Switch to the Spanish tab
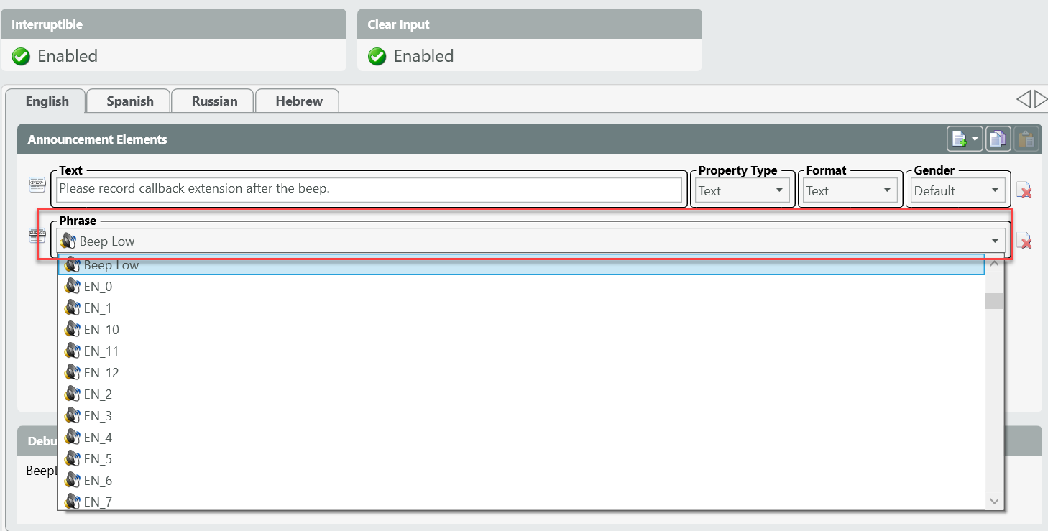 point(130,101)
